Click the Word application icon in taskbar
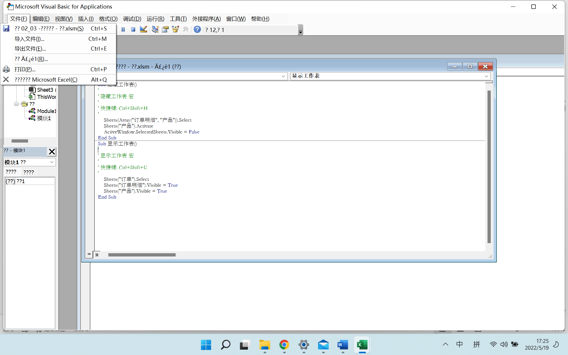568x355 pixels. [342, 345]
